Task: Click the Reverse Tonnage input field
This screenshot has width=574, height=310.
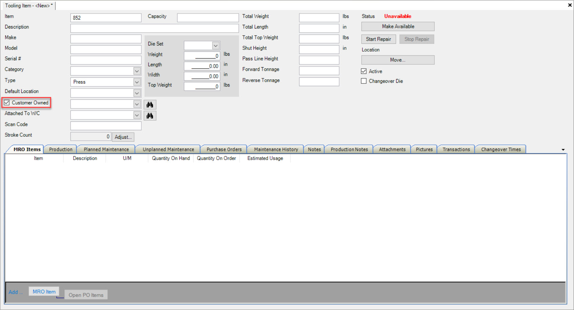Action: pos(319,82)
